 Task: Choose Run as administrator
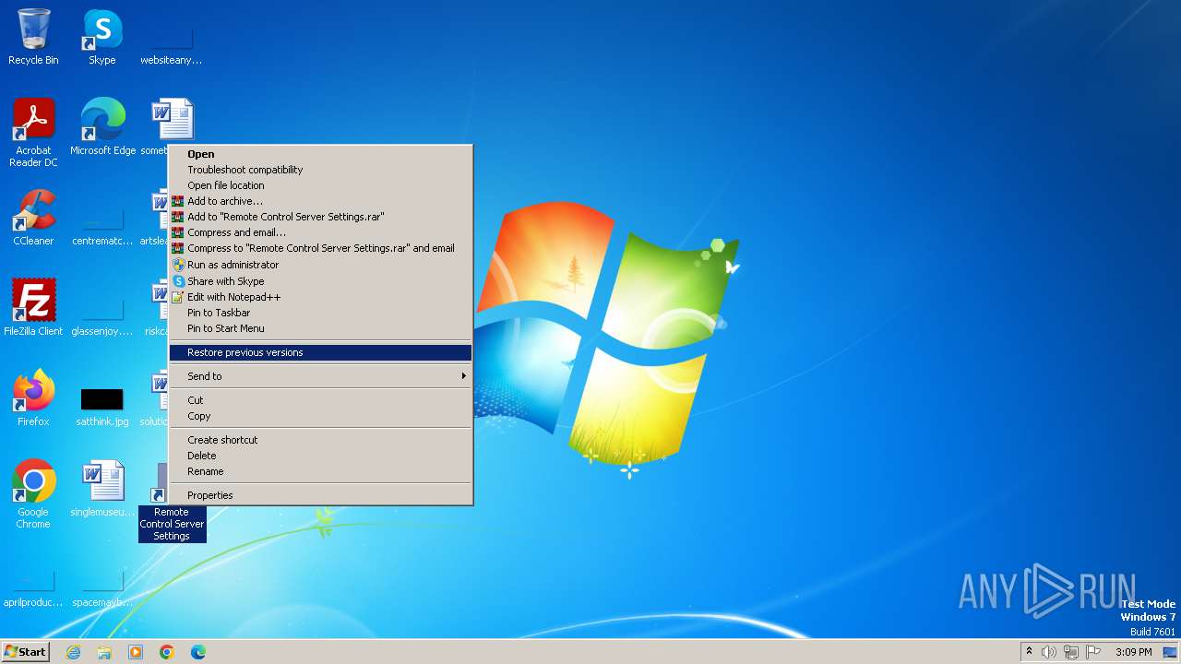[x=321, y=265]
